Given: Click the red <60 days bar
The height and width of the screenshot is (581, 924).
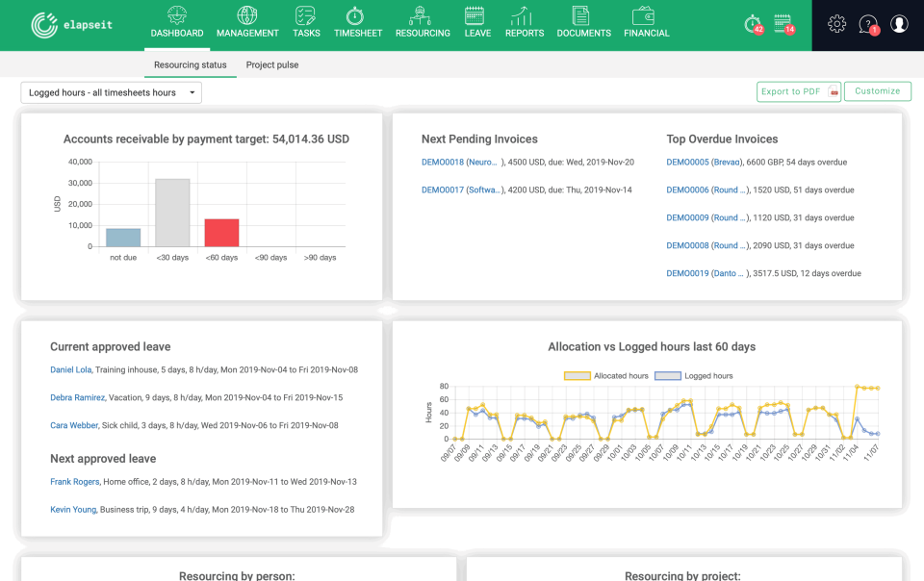Looking at the screenshot, I should (221, 233).
